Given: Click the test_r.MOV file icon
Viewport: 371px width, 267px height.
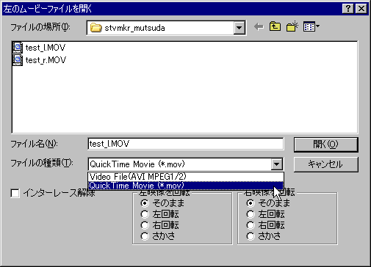Looking at the screenshot, I should click(18, 60).
